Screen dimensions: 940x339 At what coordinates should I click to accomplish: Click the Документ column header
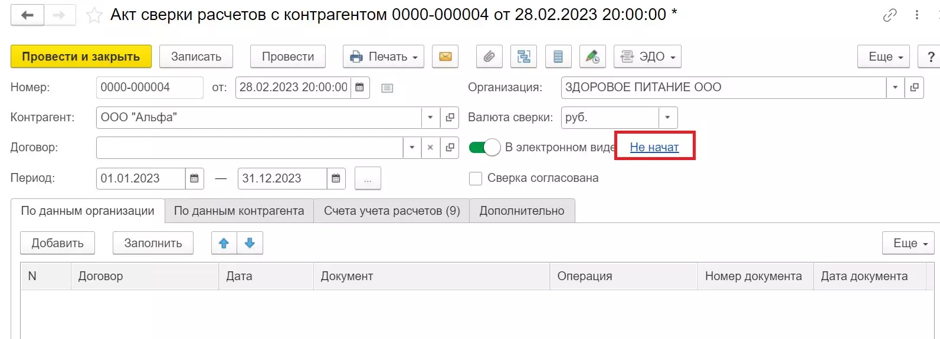tap(431, 276)
